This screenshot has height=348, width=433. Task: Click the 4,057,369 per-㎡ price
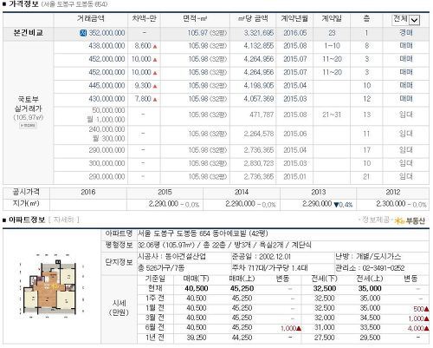tap(259, 99)
